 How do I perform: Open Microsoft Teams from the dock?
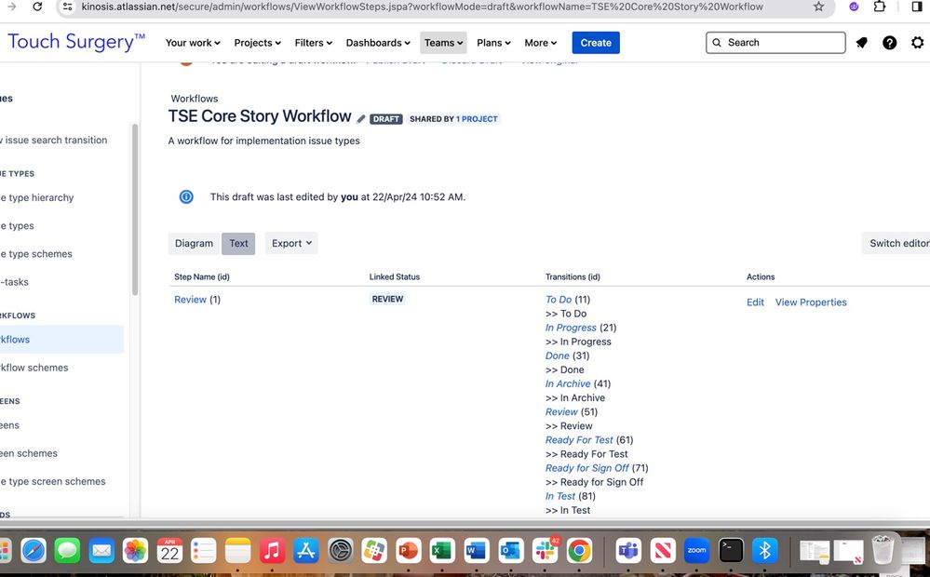pos(628,551)
